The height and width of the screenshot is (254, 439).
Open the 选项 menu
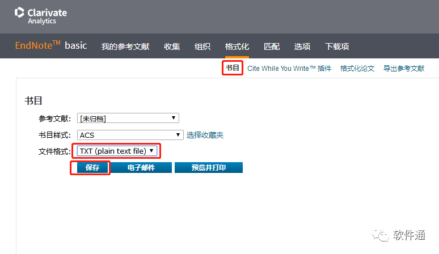coord(302,46)
